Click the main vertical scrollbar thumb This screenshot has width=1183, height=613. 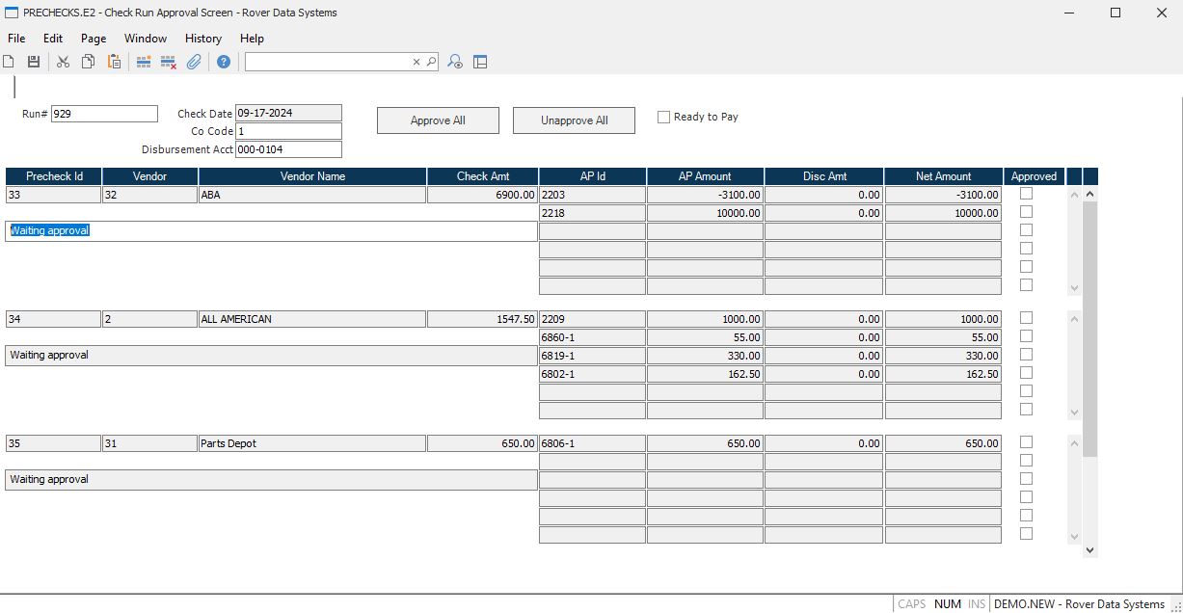pos(1089,328)
